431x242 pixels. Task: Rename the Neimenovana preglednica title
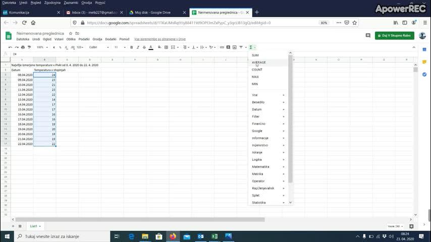(40, 33)
